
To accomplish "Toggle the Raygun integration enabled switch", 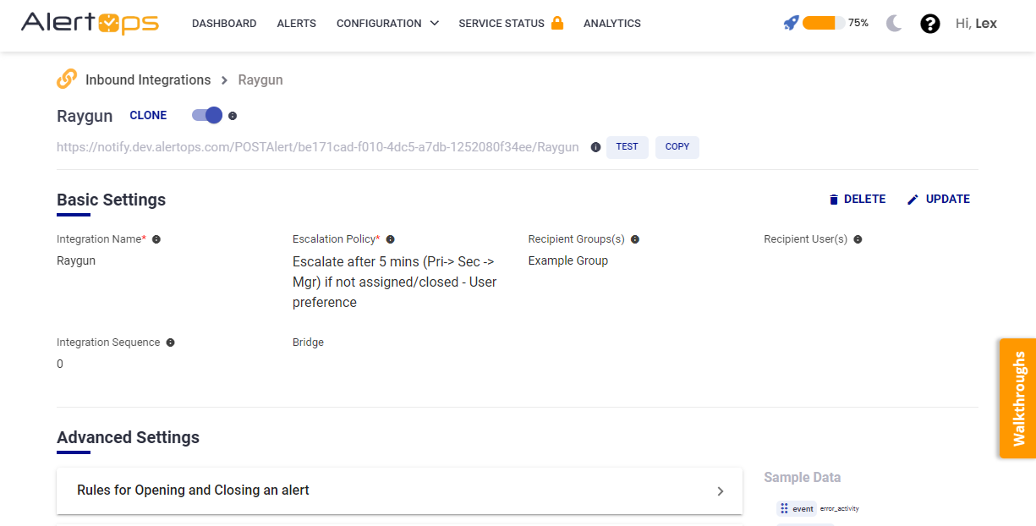I will point(207,115).
